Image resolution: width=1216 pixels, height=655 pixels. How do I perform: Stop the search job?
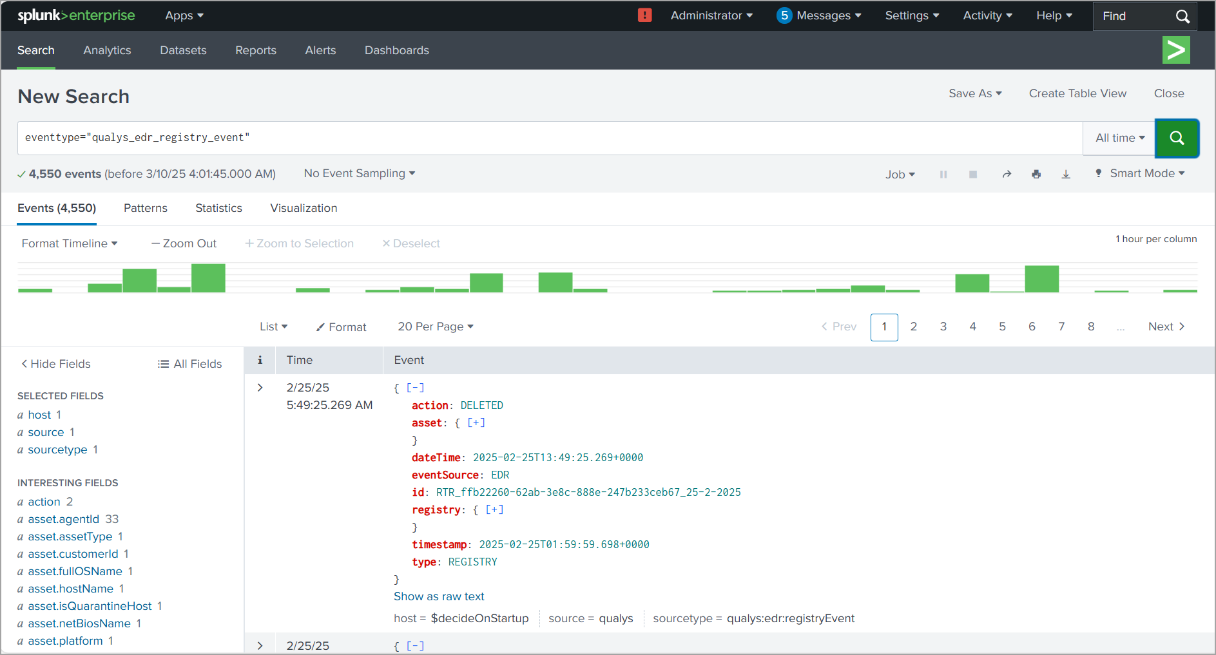(973, 175)
